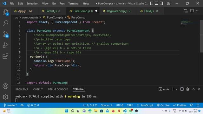
Task: Open the Manage gear settings icon
Action: [x=5, y=97]
